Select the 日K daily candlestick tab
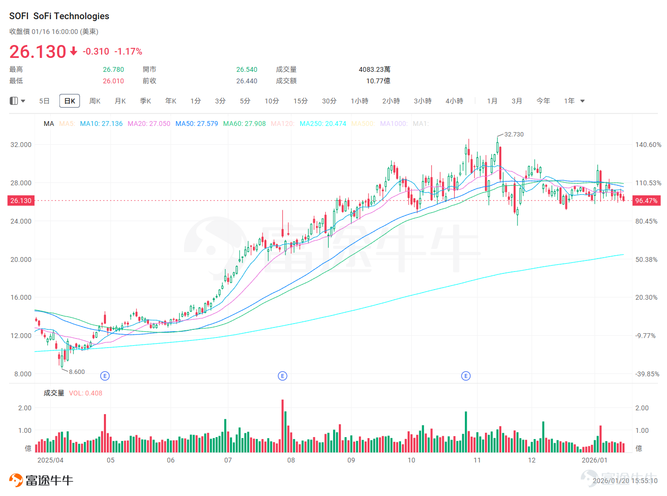The width and height of the screenshot is (667, 496). 69,101
